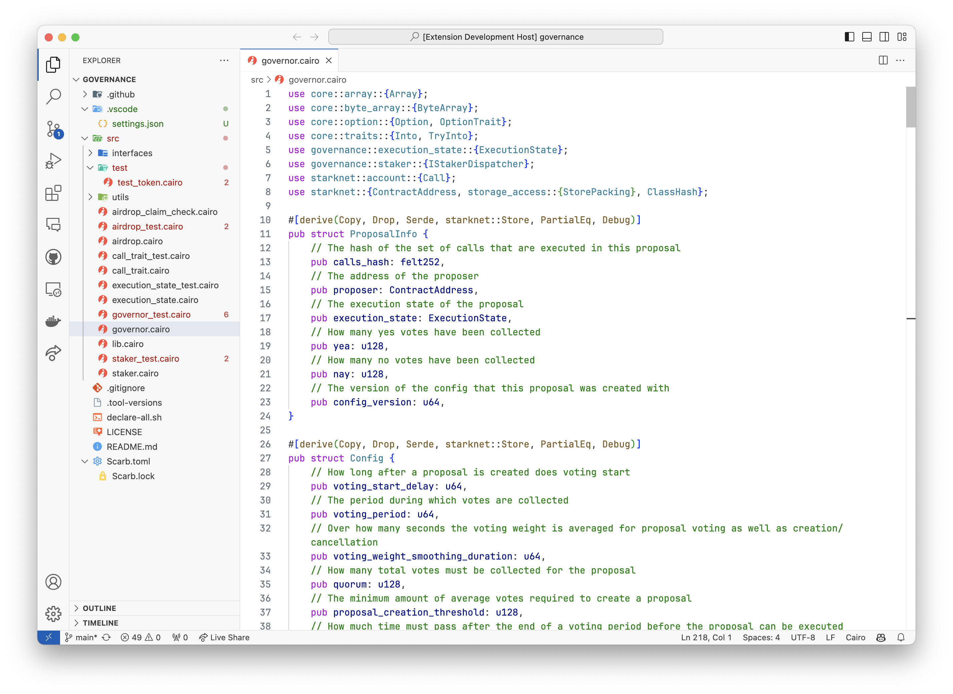Open airdrop_claim_check.cairo file
Screen dimensions: 953x694
point(164,212)
